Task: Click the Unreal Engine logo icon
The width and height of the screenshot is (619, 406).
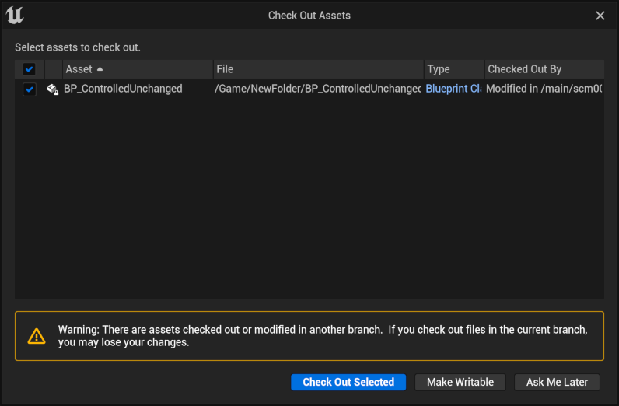Action: 15,16
